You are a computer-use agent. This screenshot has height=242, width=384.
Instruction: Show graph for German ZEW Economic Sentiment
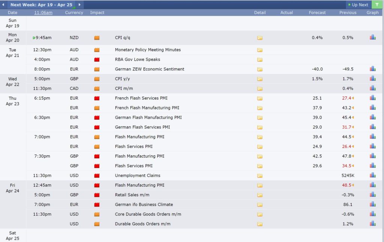pos(373,68)
